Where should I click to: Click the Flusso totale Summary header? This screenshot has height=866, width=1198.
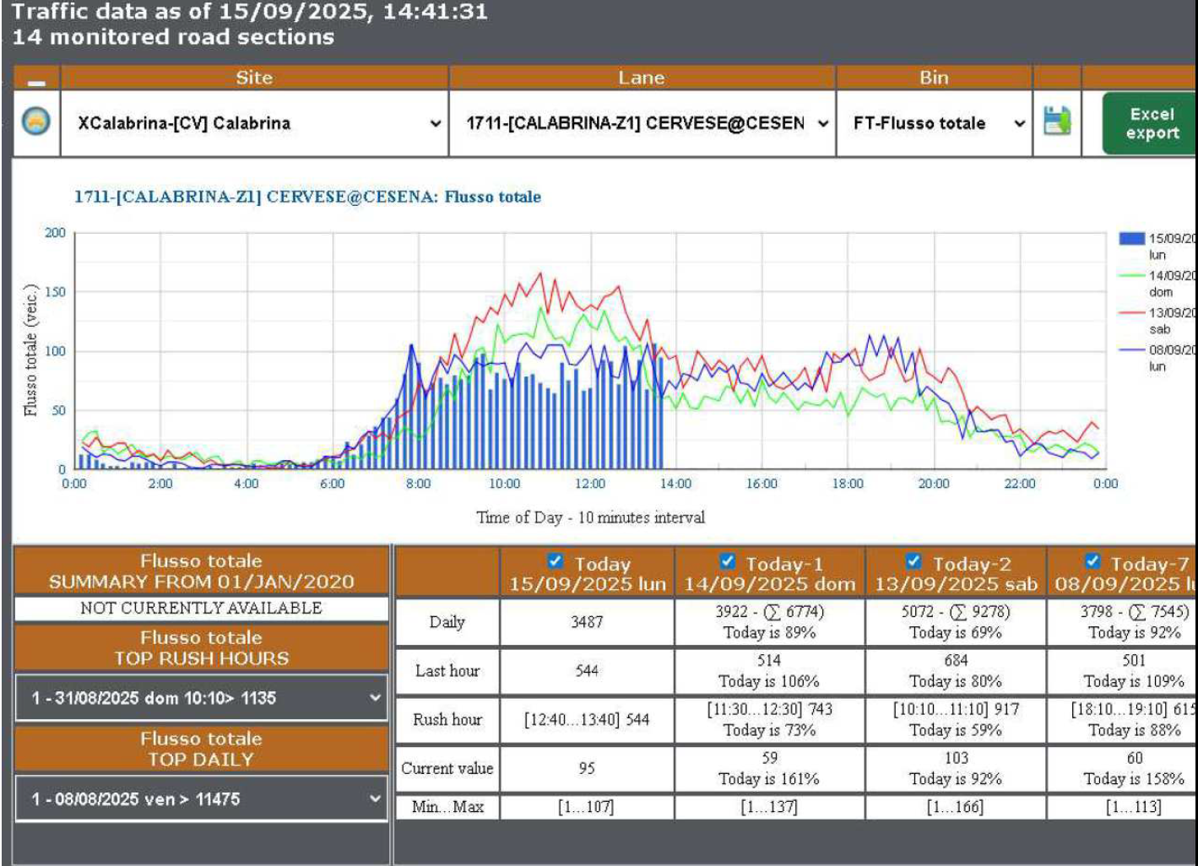click(201, 571)
